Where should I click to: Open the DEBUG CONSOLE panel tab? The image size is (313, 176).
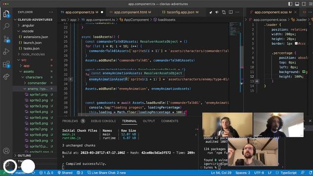pyautogui.click(x=103, y=121)
